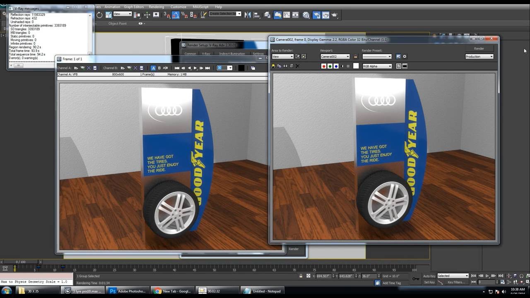
Task: Open Adobe Photoshop from the taskbar
Action: point(128,291)
